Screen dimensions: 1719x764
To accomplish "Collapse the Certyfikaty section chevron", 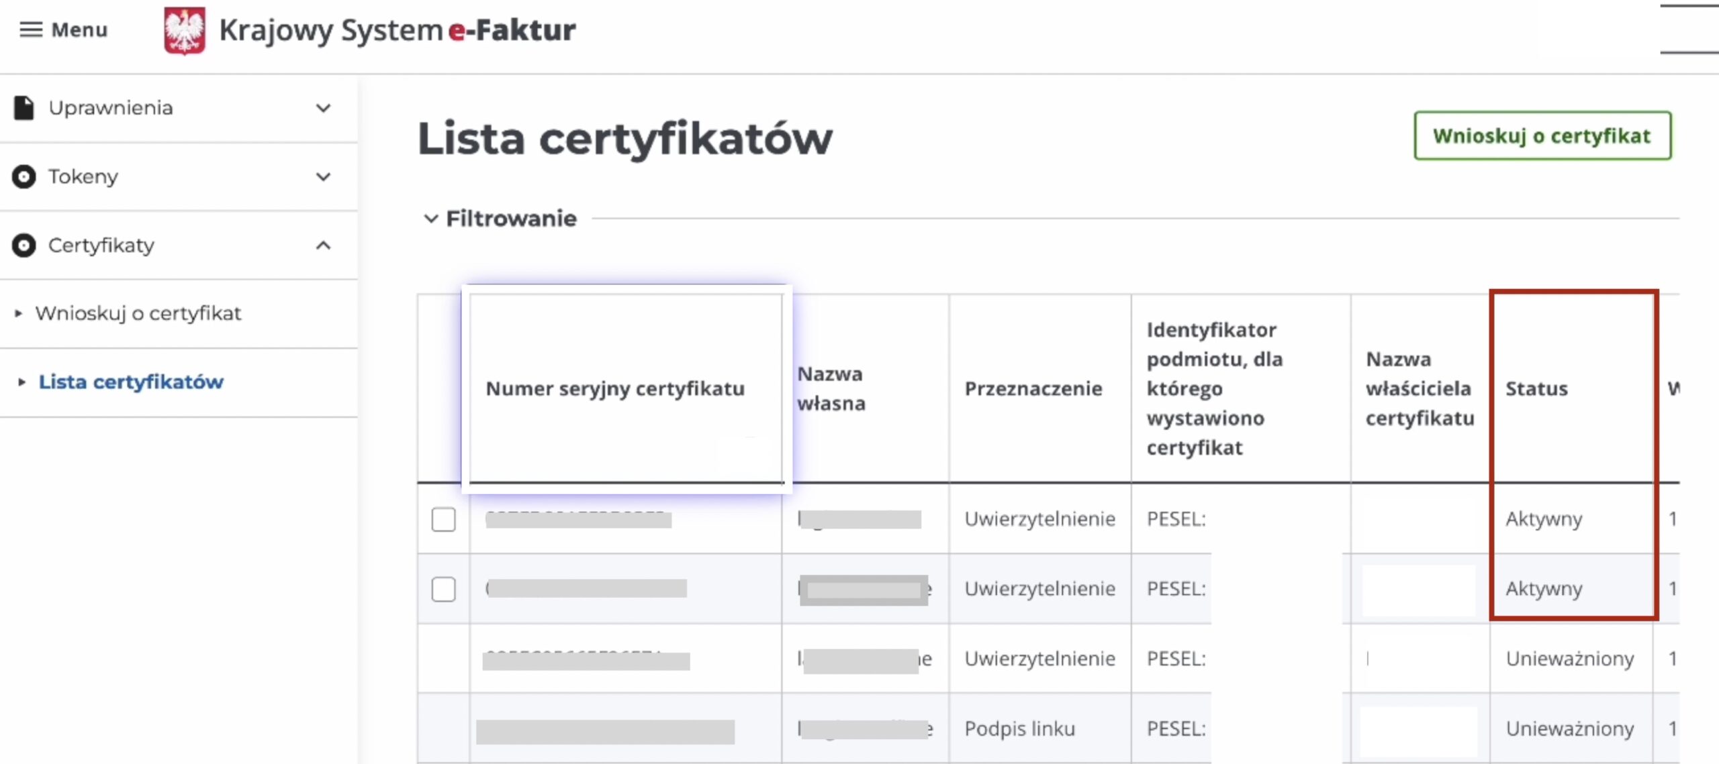I will click(324, 245).
